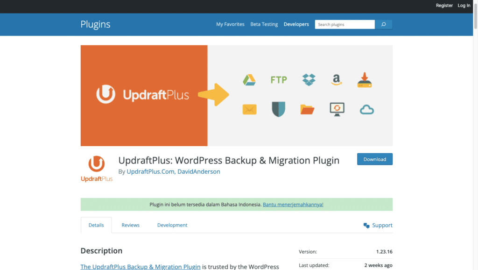Click the Amazon icon in banner
The width and height of the screenshot is (478, 270).
click(336, 79)
